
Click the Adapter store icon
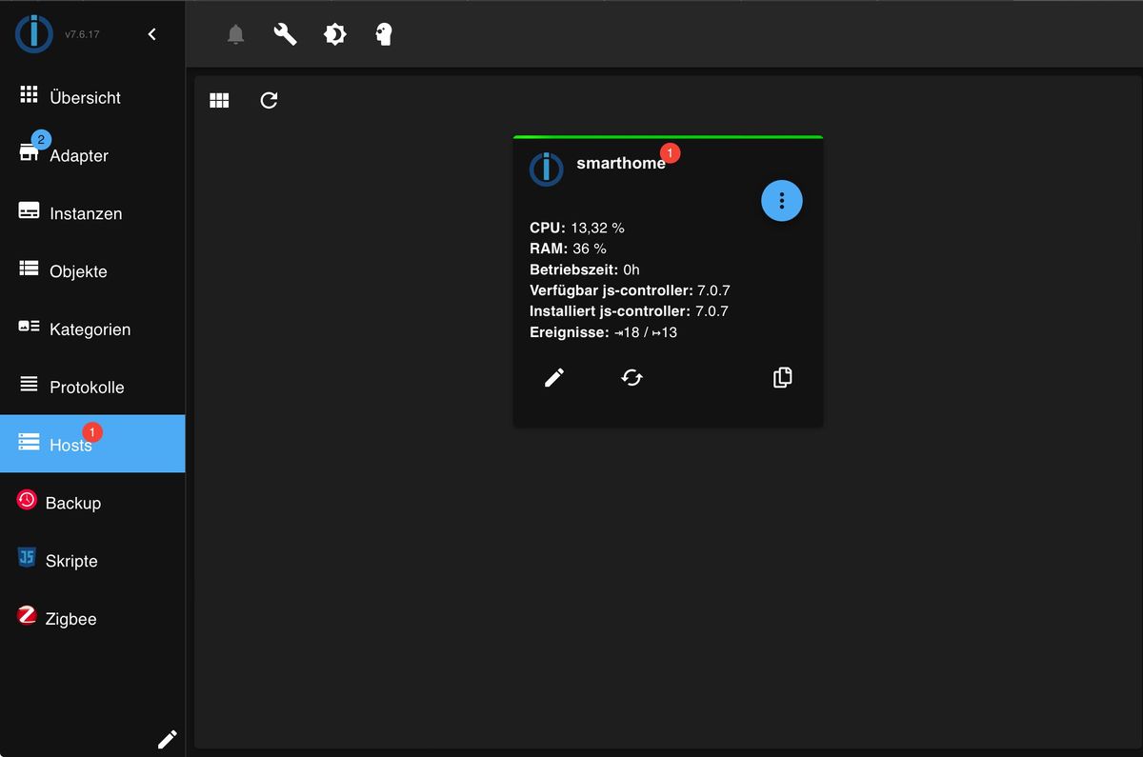tap(29, 152)
